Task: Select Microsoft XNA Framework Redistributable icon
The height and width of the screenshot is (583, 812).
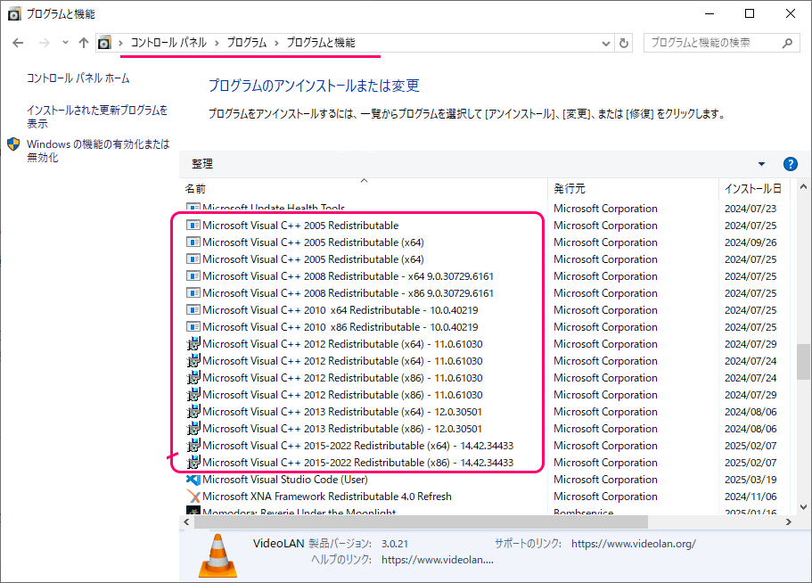Action: pos(193,497)
